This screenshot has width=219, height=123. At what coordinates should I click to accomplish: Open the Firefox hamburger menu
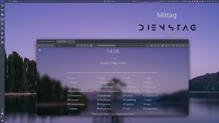186,45
